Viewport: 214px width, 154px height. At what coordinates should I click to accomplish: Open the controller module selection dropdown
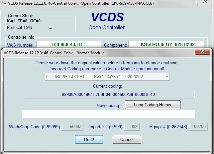(107, 77)
